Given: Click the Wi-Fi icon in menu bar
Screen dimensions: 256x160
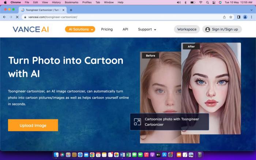Looking at the screenshot, I should coord(201,2).
